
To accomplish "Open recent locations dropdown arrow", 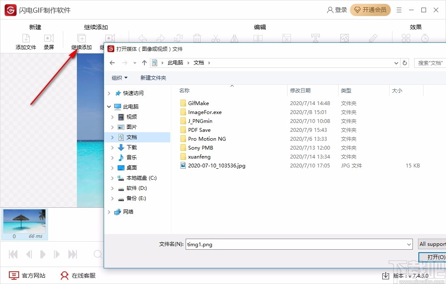I will coord(135,63).
